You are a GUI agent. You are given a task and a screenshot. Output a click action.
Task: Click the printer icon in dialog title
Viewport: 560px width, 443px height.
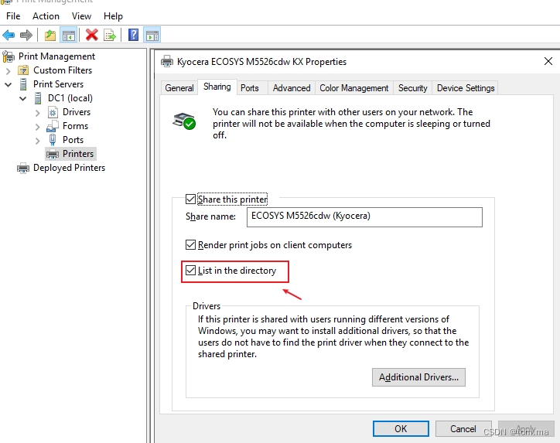[x=167, y=61]
